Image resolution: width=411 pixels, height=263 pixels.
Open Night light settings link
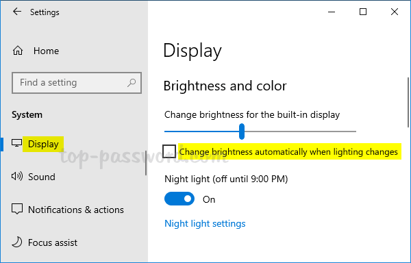[205, 223]
